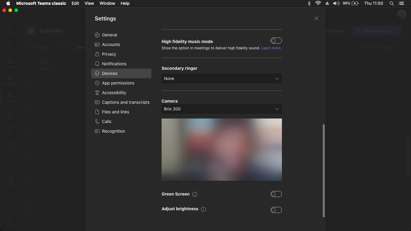Open Files in Teams left rail
411x231 pixels.
[x=10, y=130]
